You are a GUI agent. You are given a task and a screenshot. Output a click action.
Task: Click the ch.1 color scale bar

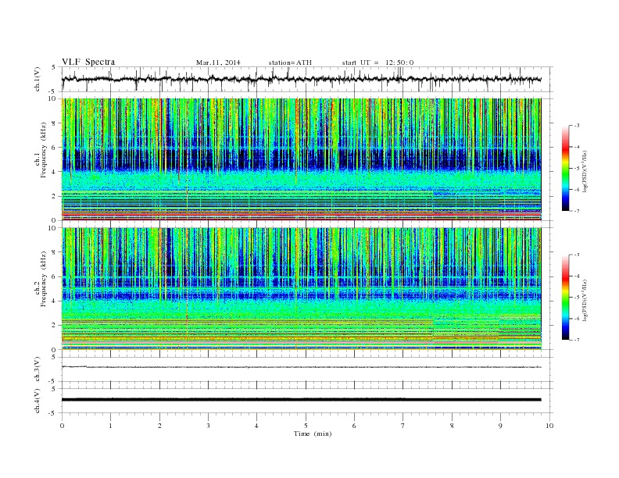tap(565, 168)
